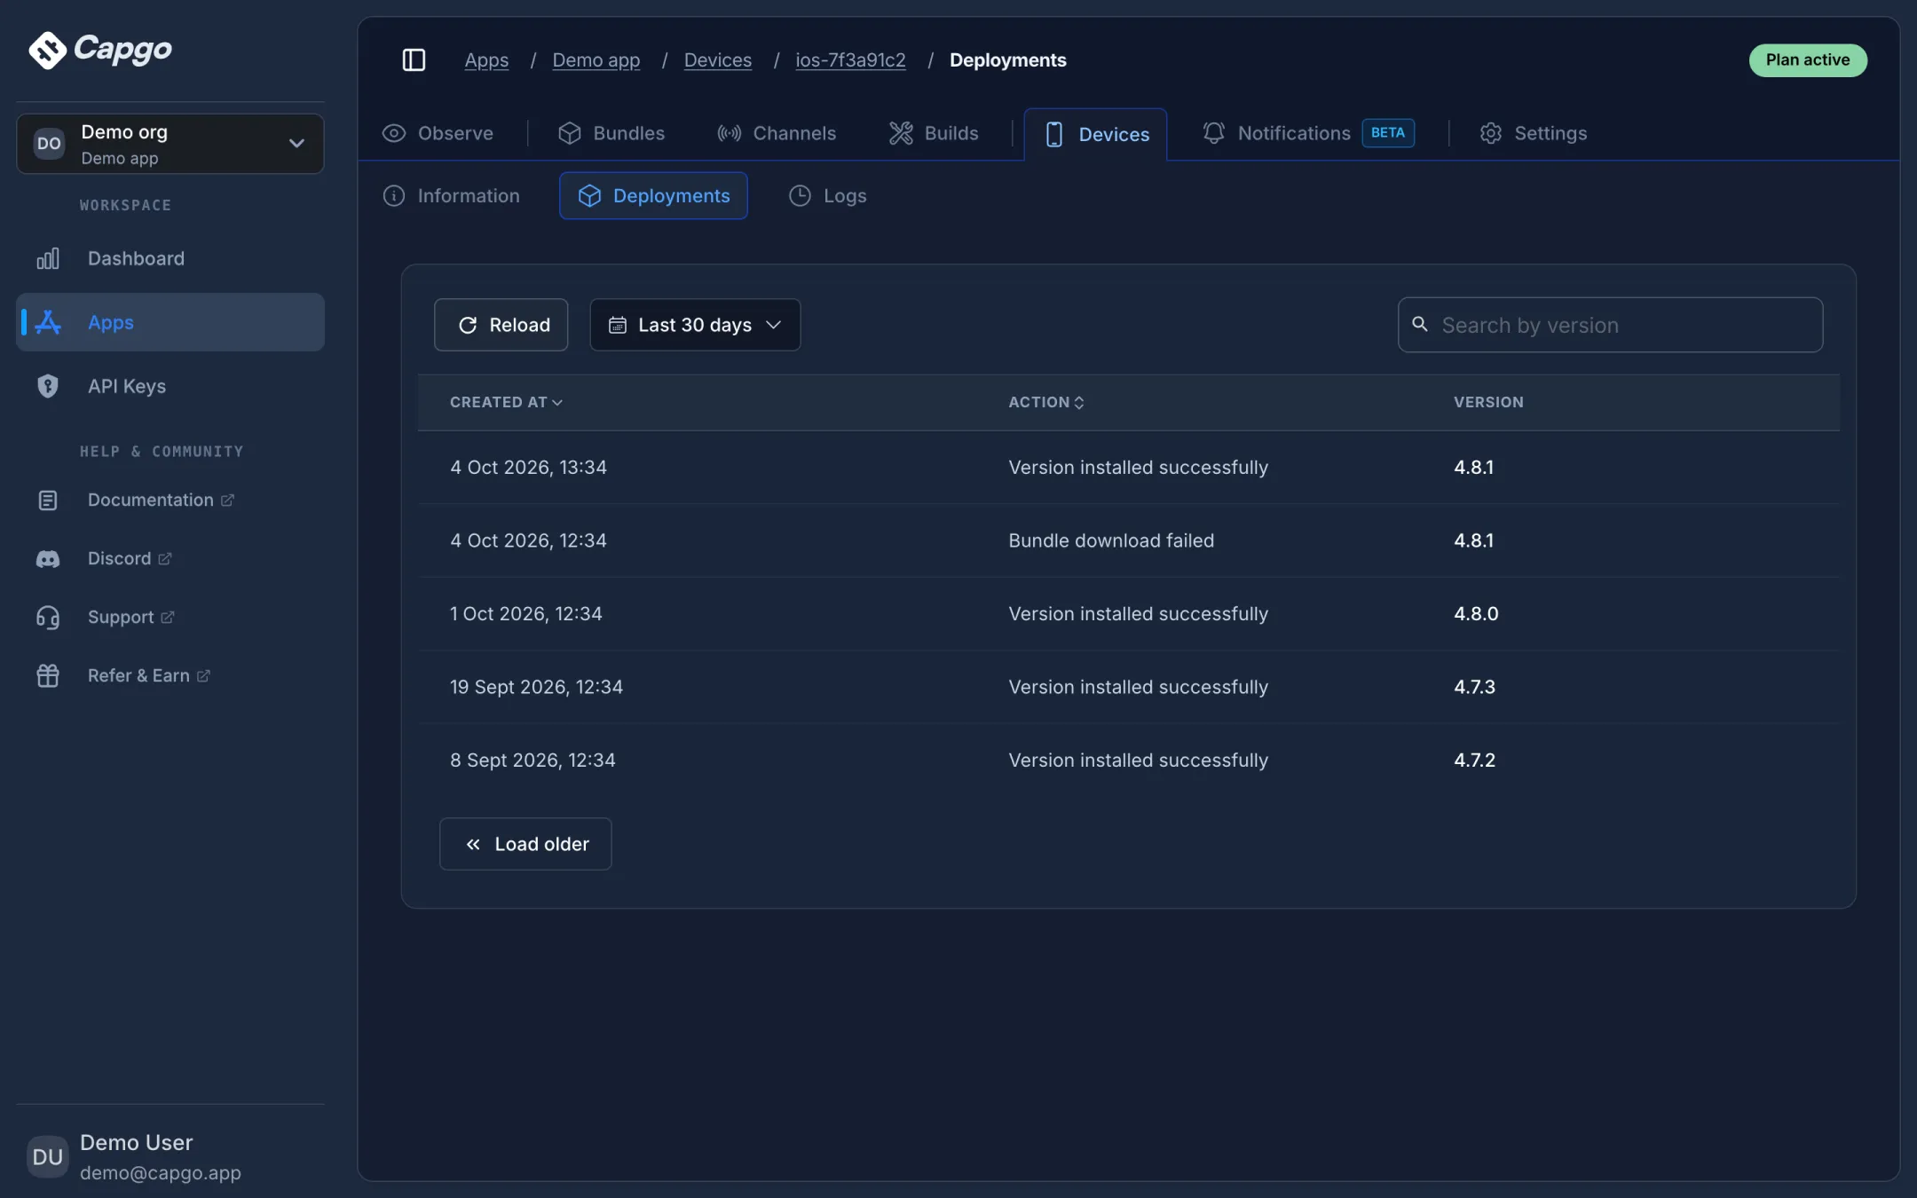Open the Demo org organization switcher
The image size is (1917, 1198).
pyautogui.click(x=170, y=144)
